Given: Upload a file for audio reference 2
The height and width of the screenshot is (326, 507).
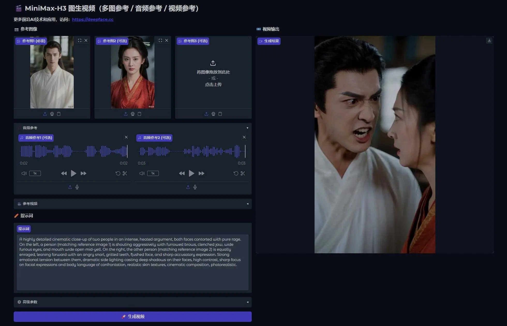Looking at the screenshot, I should 188,187.
